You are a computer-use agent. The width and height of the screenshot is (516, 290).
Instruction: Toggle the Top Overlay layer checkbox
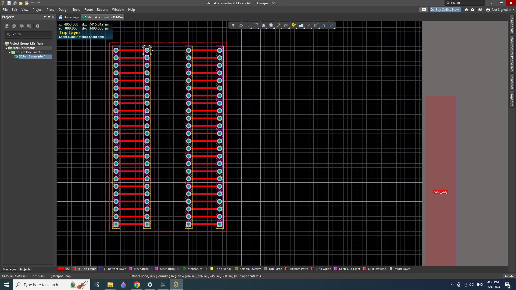[212, 269]
